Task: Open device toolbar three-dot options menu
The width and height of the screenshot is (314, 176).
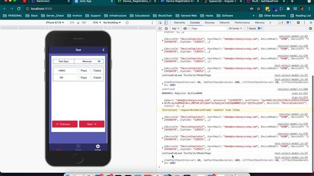Action: pyautogui.click(x=152, y=22)
